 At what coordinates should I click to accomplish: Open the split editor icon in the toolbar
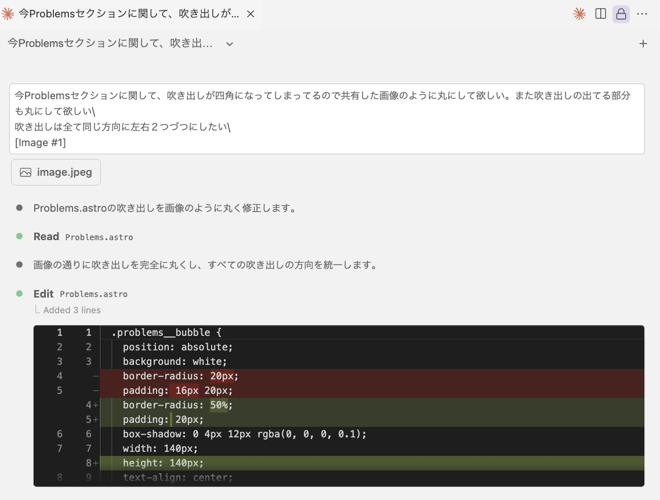[x=600, y=13]
